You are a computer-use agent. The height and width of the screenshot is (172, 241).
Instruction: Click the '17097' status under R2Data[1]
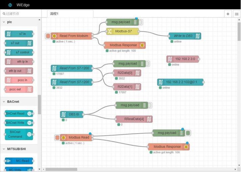[x=121, y=92]
